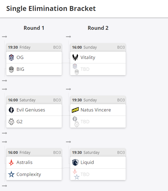
Task: Select the Natus Vincere team name
Action: tap(96, 110)
